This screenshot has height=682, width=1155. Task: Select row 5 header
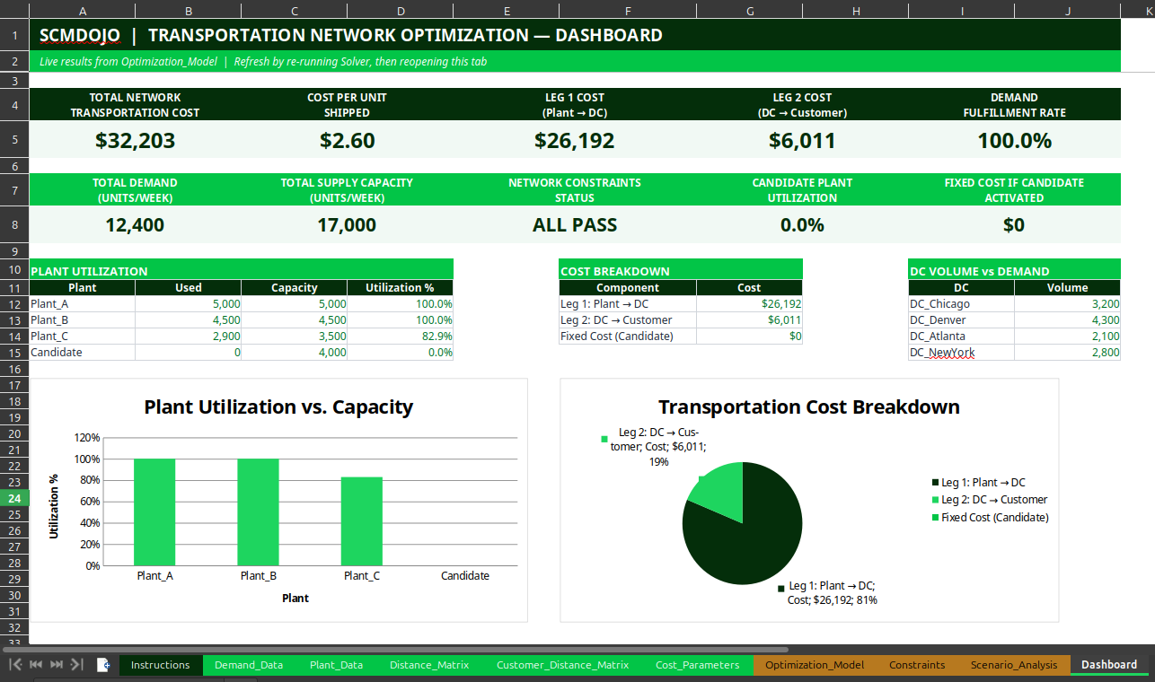point(14,140)
